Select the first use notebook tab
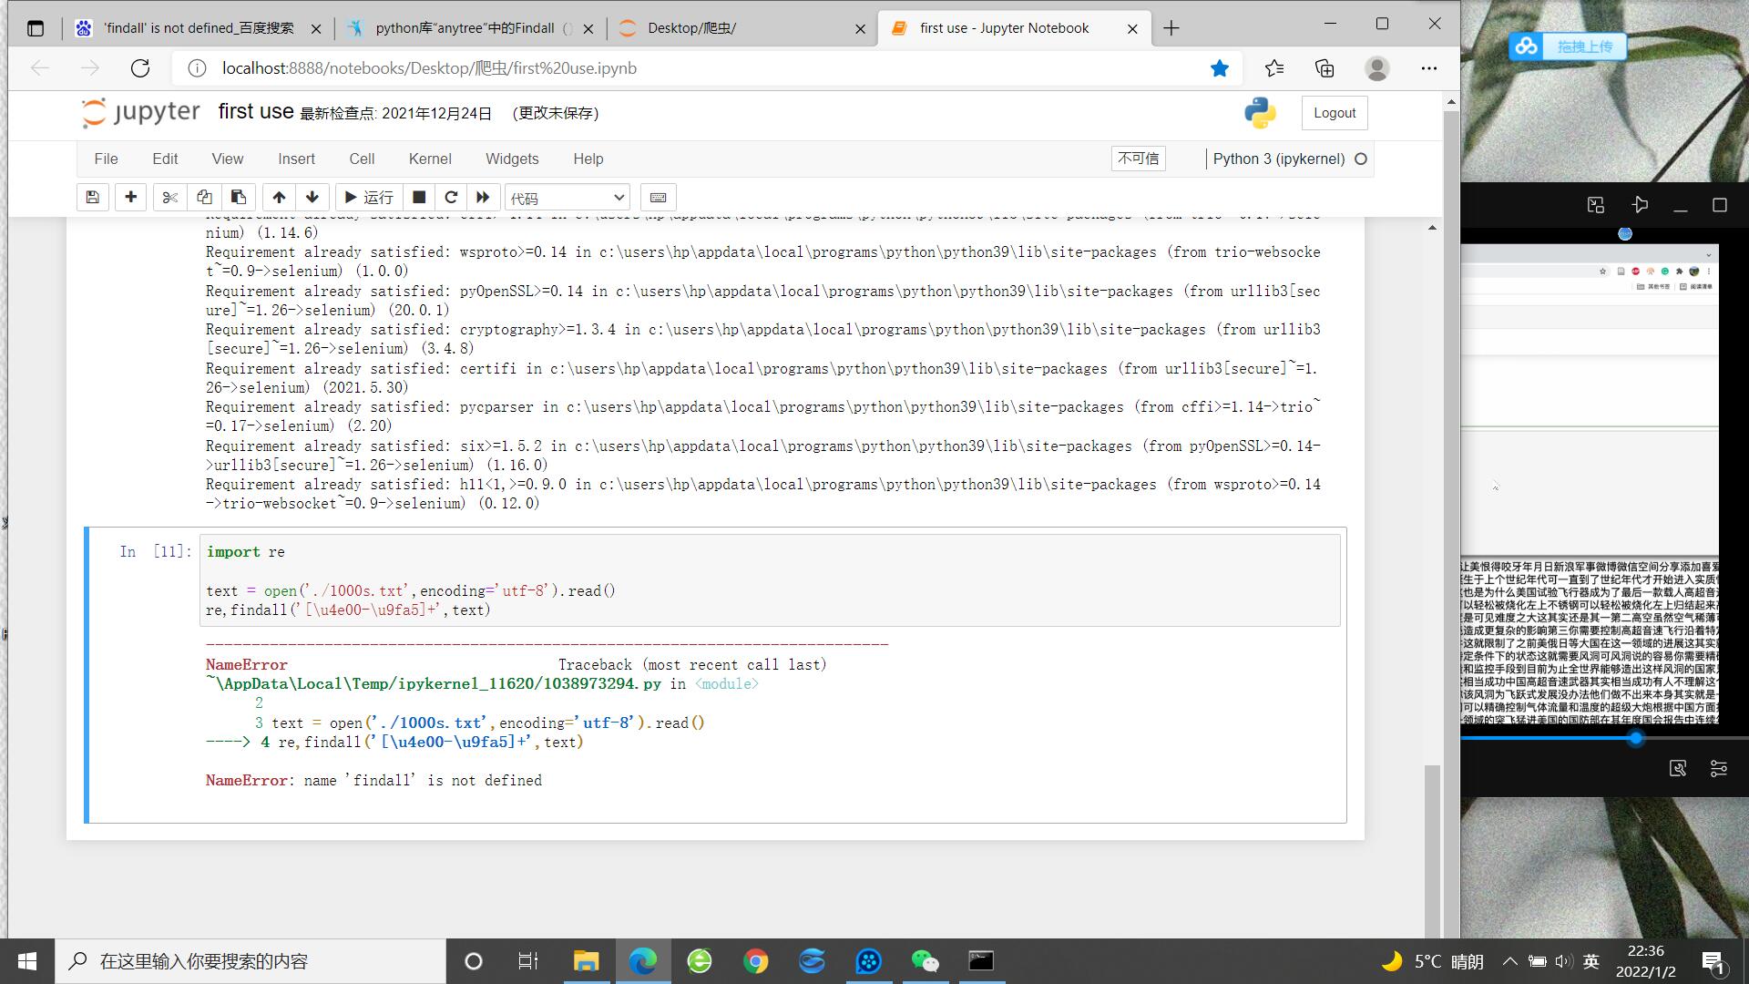Viewport: 1749px width, 984px height. click(x=1014, y=27)
